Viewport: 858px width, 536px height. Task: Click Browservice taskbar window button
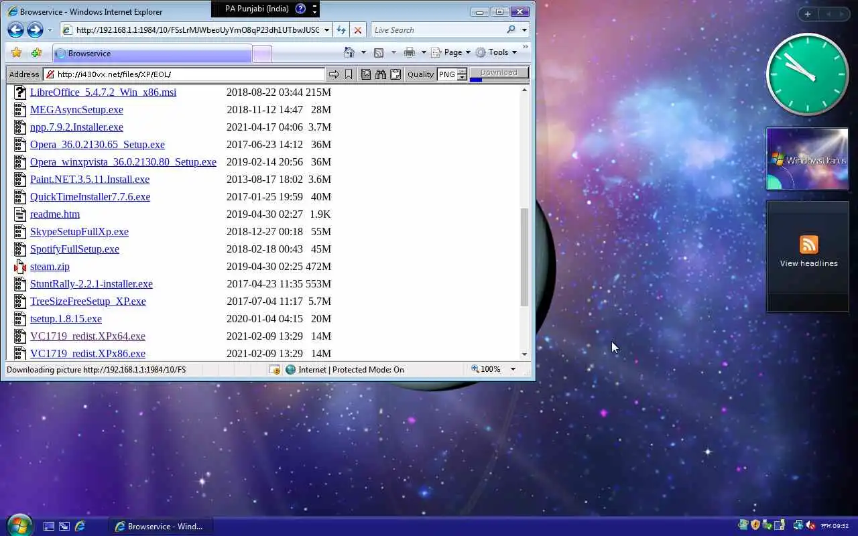[161, 526]
